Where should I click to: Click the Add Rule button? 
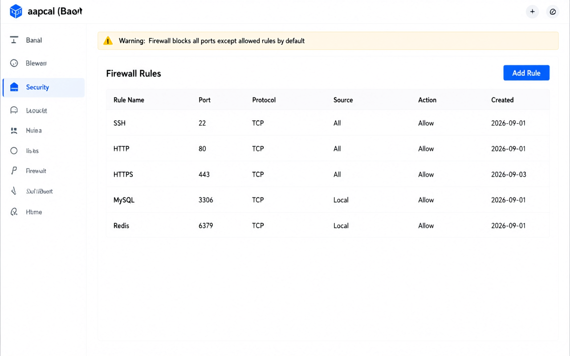point(526,73)
